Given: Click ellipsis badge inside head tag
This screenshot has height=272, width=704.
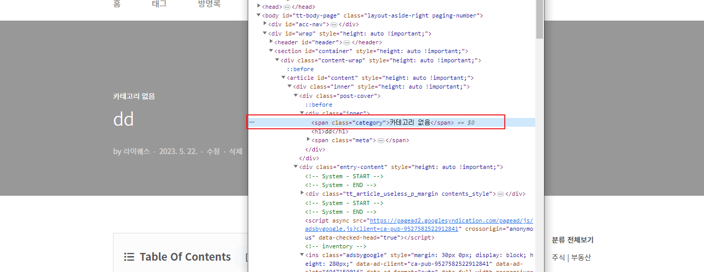Looking at the screenshot, I should click(x=287, y=7).
